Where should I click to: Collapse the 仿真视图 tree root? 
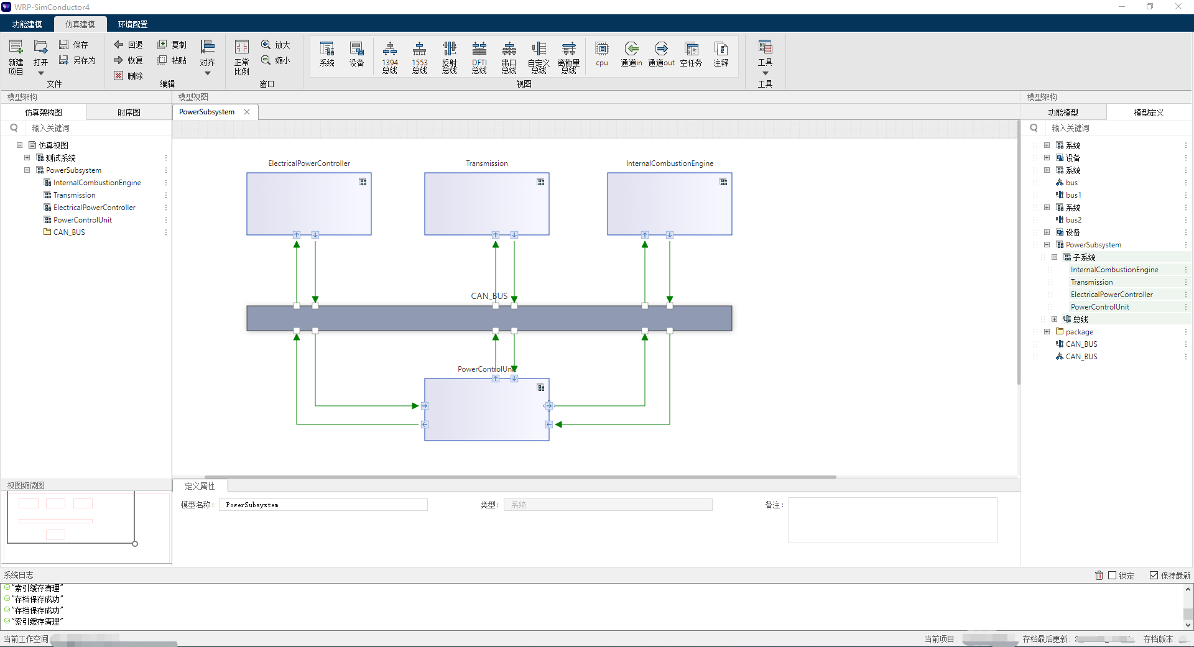pos(19,145)
